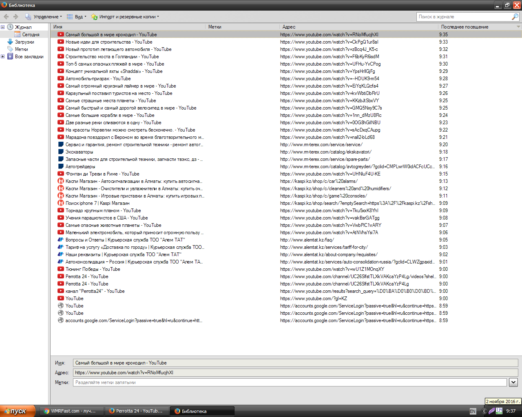Click the YouTube favicon of 'Самые страшные места планеты'
The height and width of the screenshot is (417, 522).
pyautogui.click(x=61, y=101)
